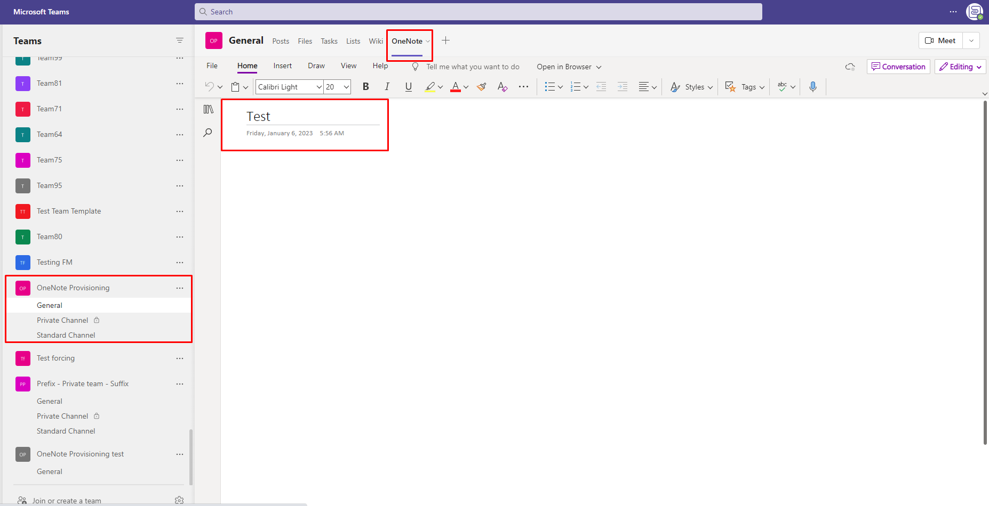989x506 pixels.
Task: Click the Teams search box
Action: point(478,12)
